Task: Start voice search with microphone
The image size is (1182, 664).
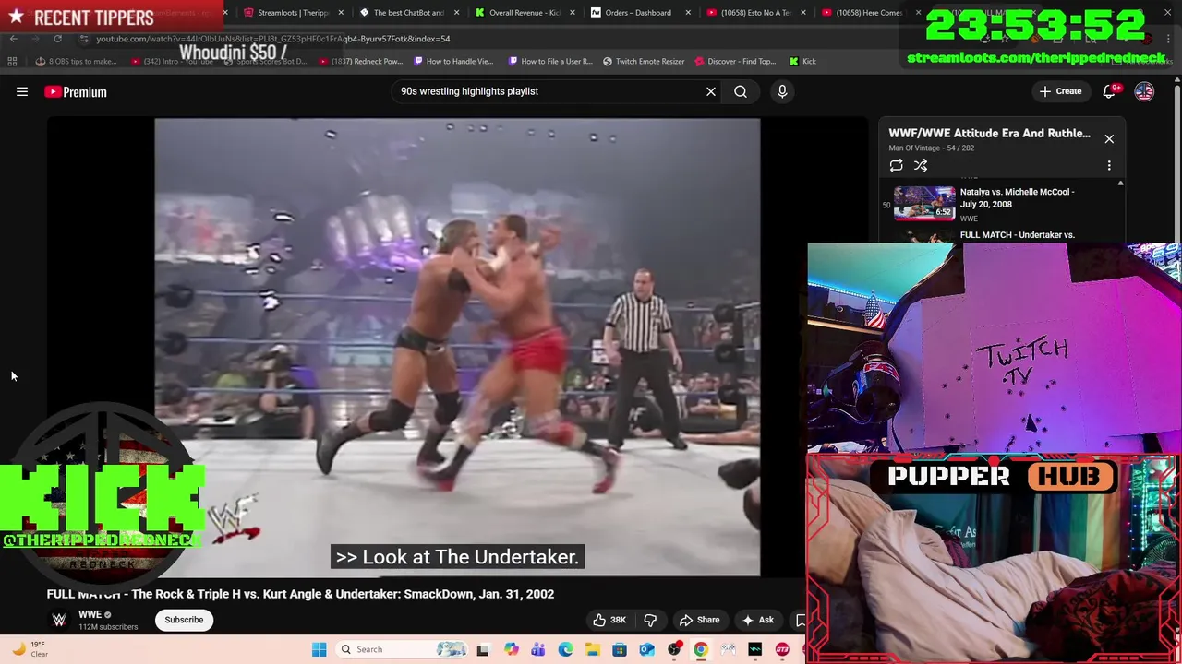Action: [782, 91]
